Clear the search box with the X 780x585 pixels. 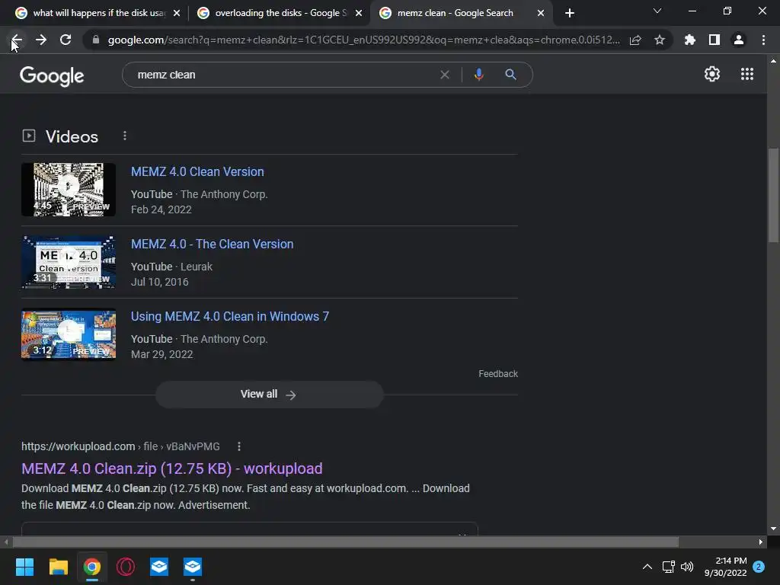click(445, 75)
